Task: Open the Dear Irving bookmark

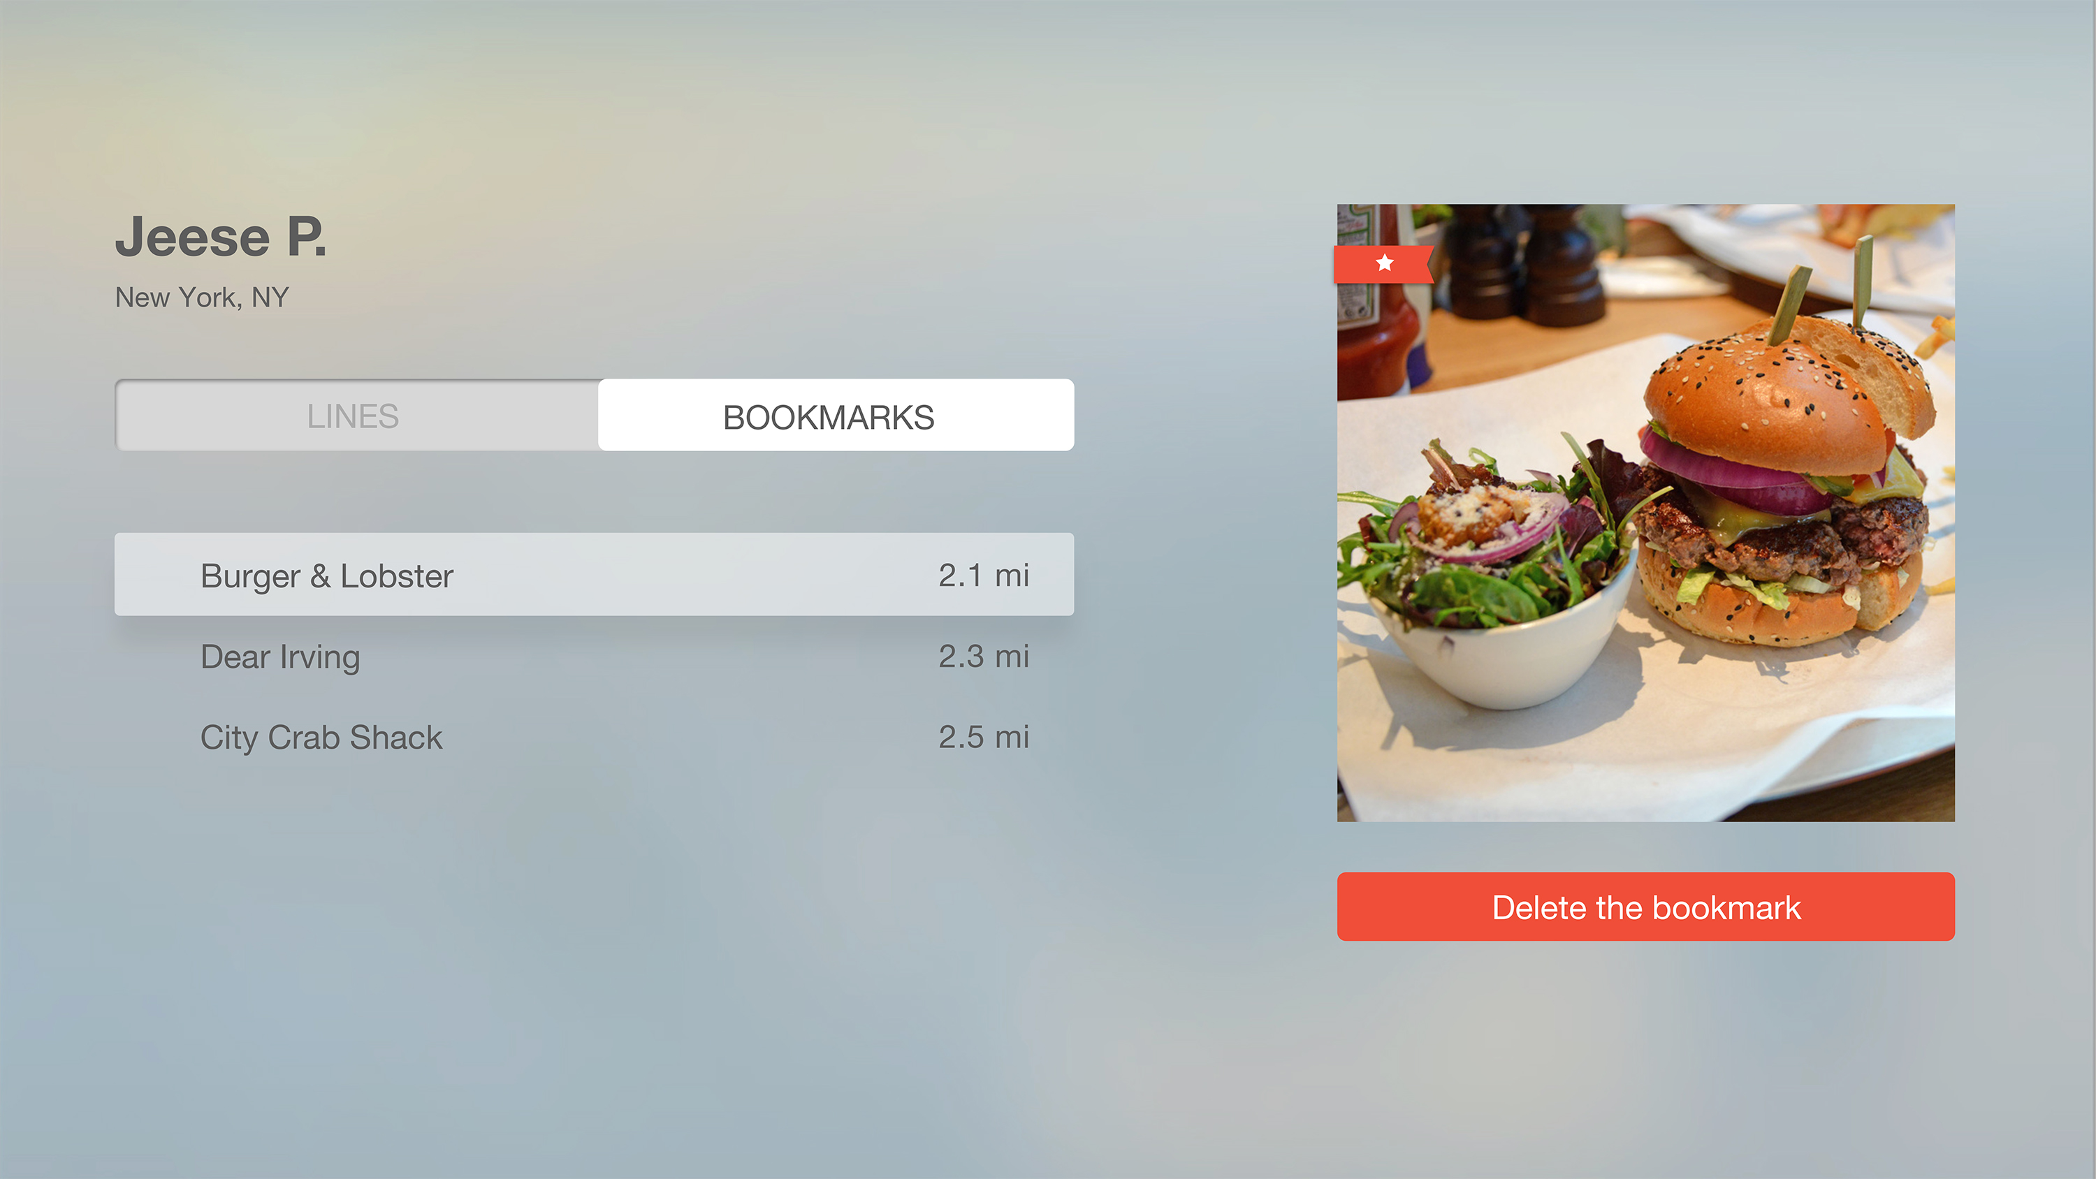Action: [594, 656]
